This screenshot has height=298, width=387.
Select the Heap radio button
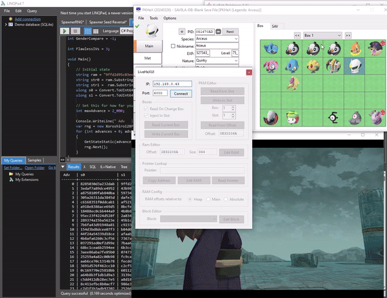pos(190,199)
